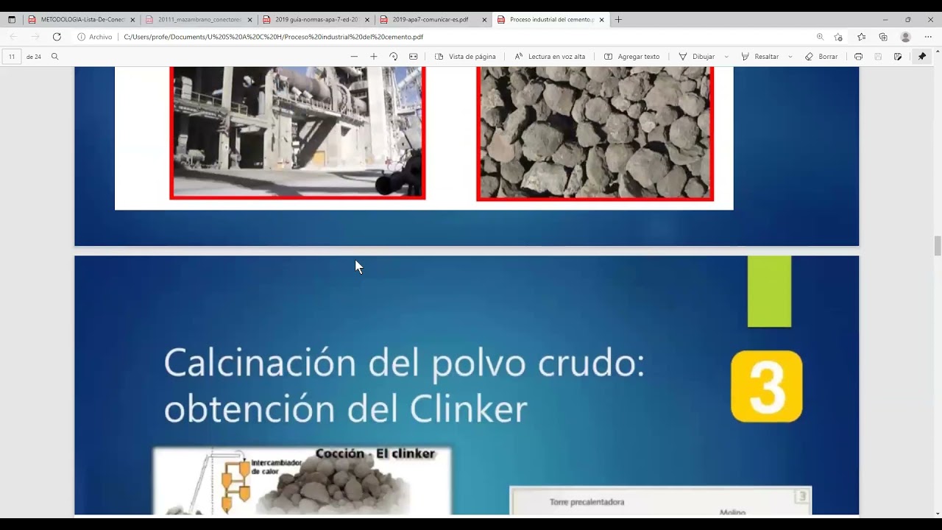Zoom in on the PDF
Screen dimensions: 942x530
pyautogui.click(x=374, y=57)
